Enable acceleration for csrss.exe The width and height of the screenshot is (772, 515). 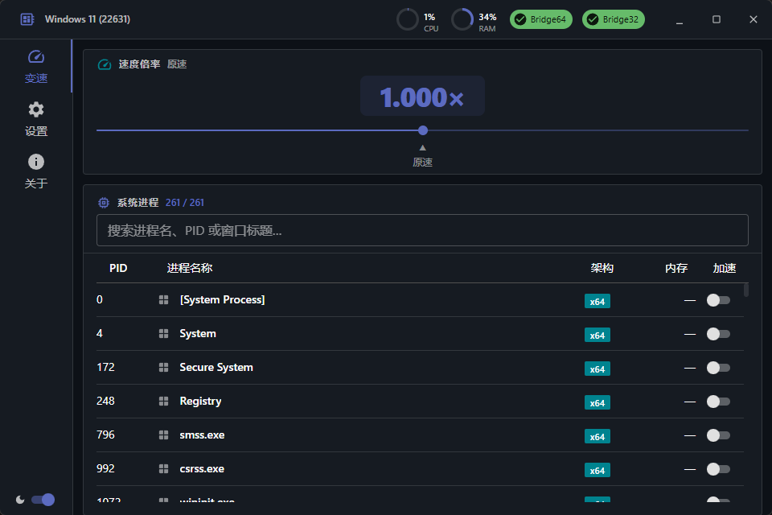718,469
